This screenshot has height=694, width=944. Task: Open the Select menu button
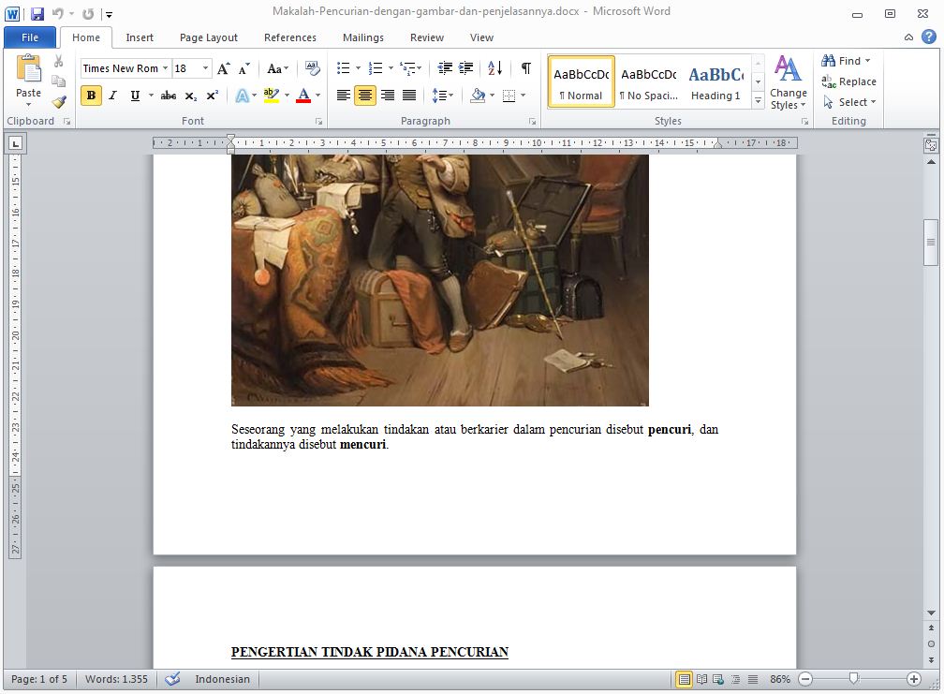coord(848,102)
